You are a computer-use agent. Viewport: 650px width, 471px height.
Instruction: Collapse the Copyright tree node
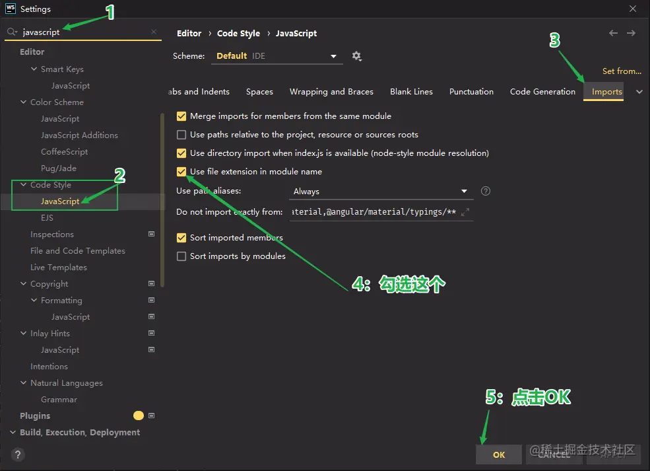[x=23, y=283]
